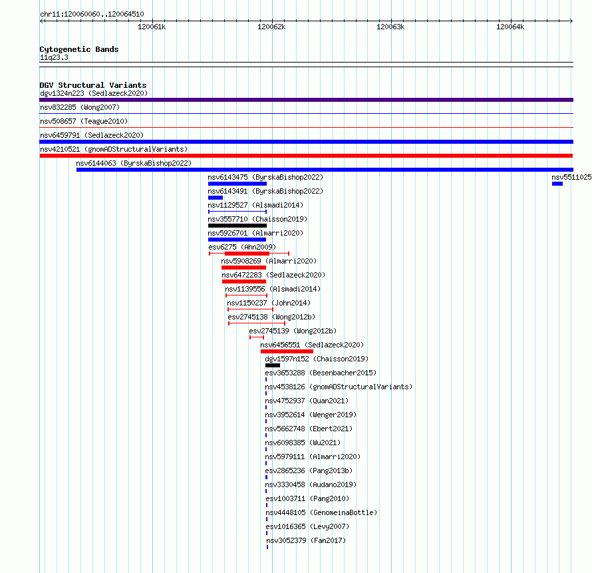Open the nsv4210521 (gnomADStructuralVariants) label
592x573 pixels.
click(x=114, y=149)
